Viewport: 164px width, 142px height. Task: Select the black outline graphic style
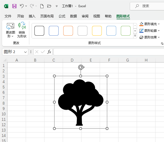click(x=39, y=31)
